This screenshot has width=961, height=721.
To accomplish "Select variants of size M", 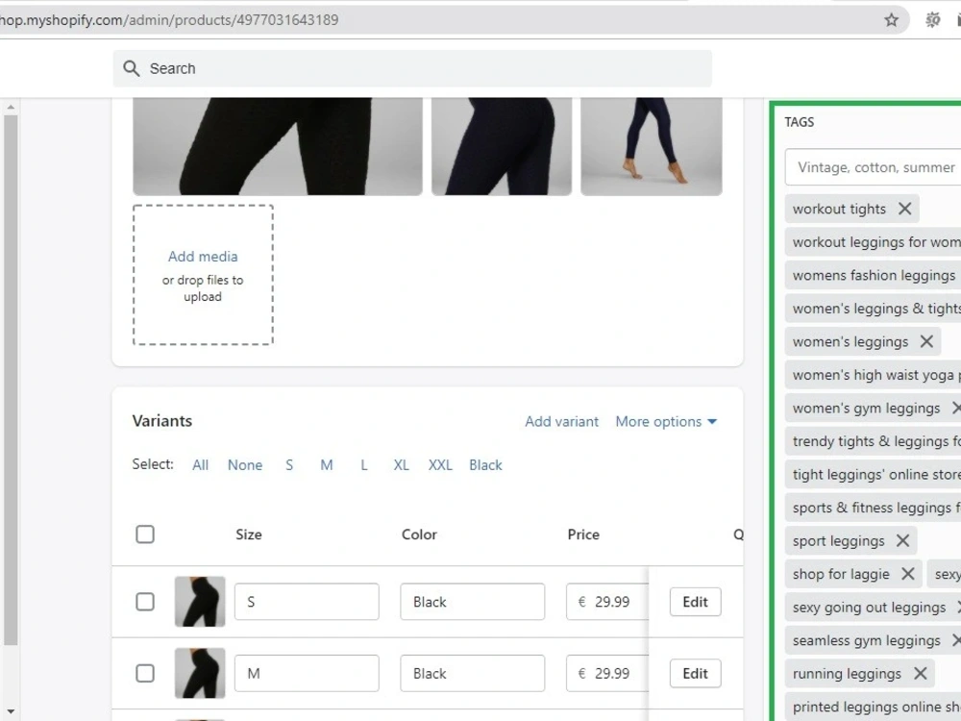I will click(327, 464).
